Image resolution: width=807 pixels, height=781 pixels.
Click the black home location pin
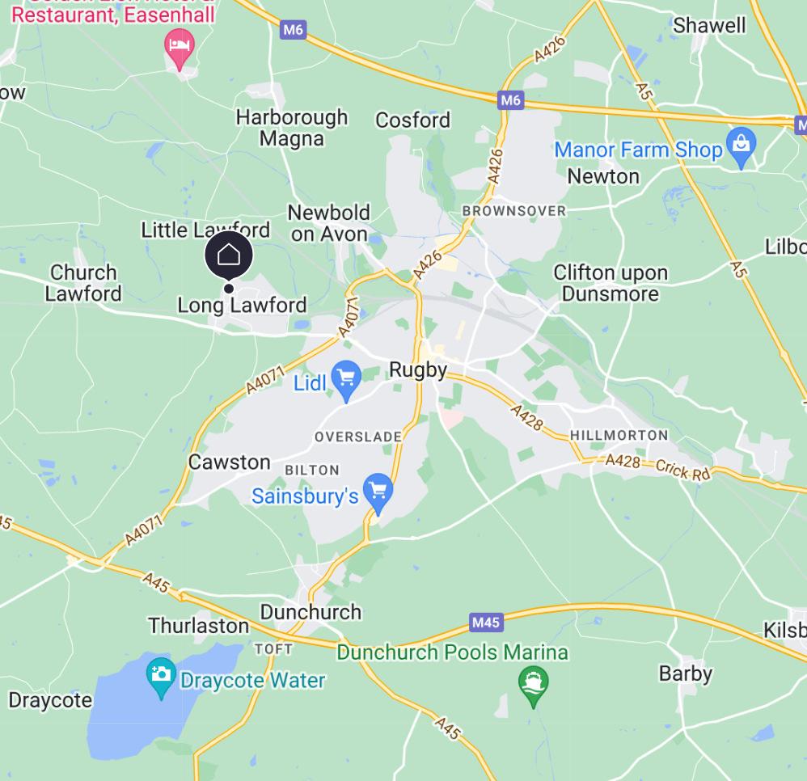[x=229, y=255]
